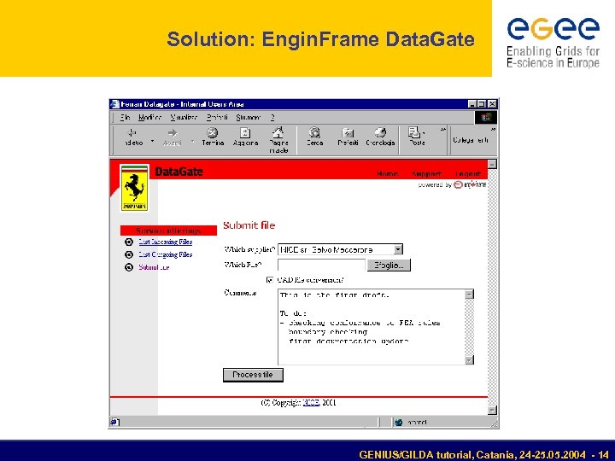The height and width of the screenshot is (461, 615).
Task: Open the Preferiti favorites icon
Action: pyautogui.click(x=348, y=133)
